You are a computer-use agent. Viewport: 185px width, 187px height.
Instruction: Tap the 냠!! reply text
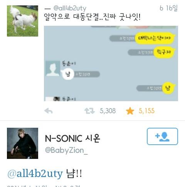(74, 174)
